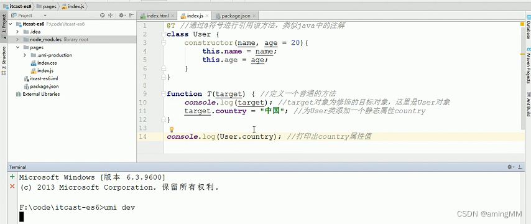Click line number 1 in gutter
This screenshot has width=531, height=224.
(145, 26)
